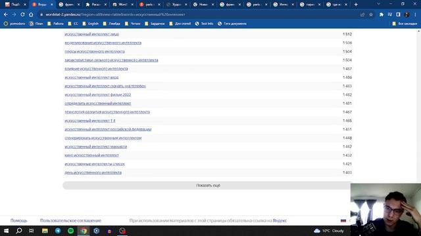
Task: Open the Помощь footer link
Action: [19, 220]
